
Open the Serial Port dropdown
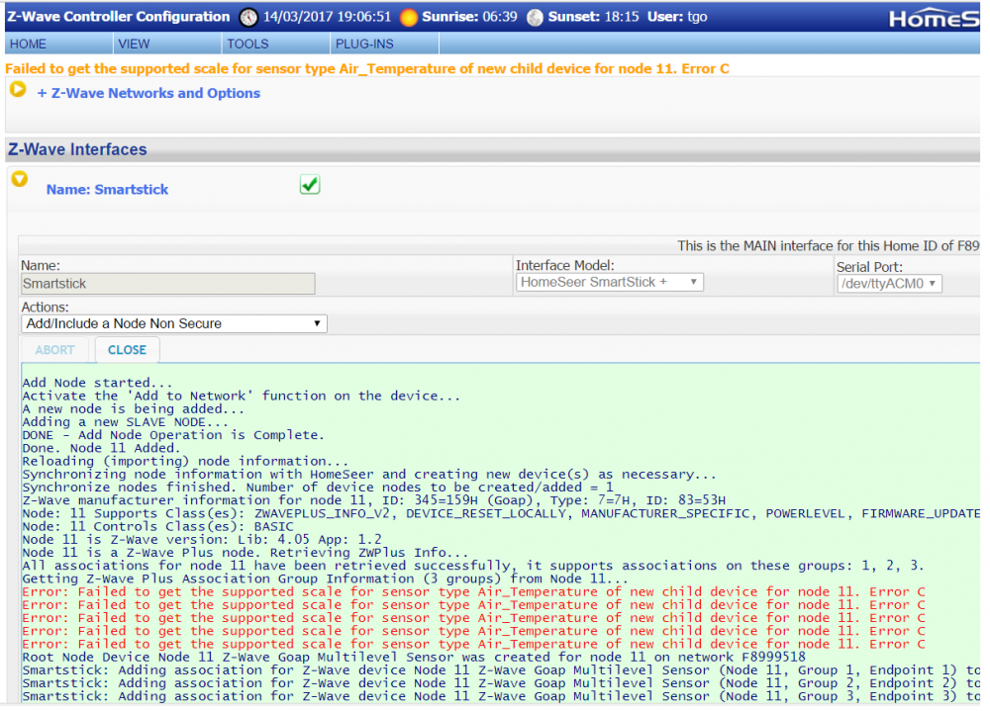(x=888, y=284)
